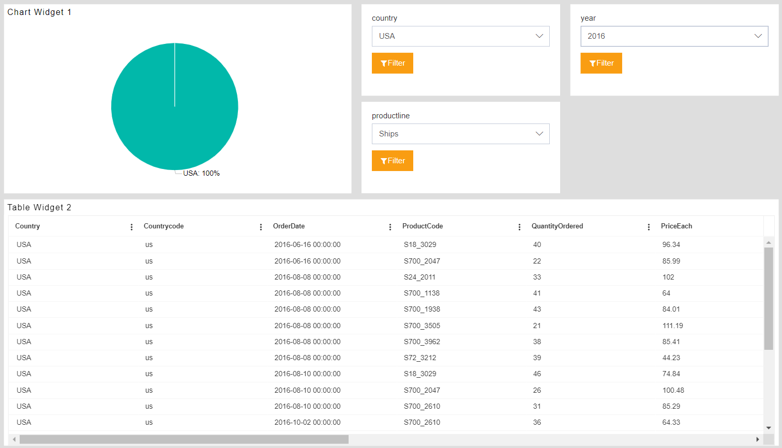Open the ProductCode column options menu
The image size is (782, 448).
(x=519, y=227)
